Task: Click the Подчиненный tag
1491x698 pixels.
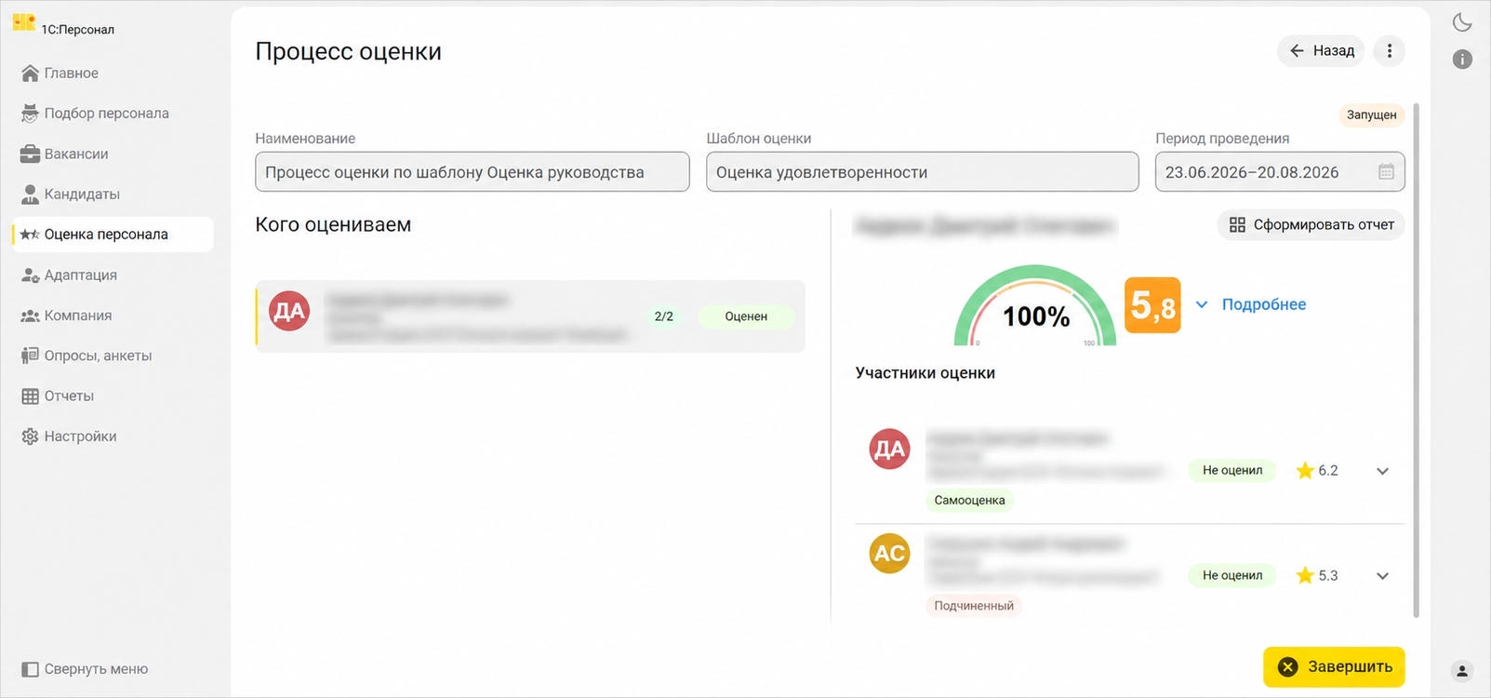Action: click(x=974, y=606)
